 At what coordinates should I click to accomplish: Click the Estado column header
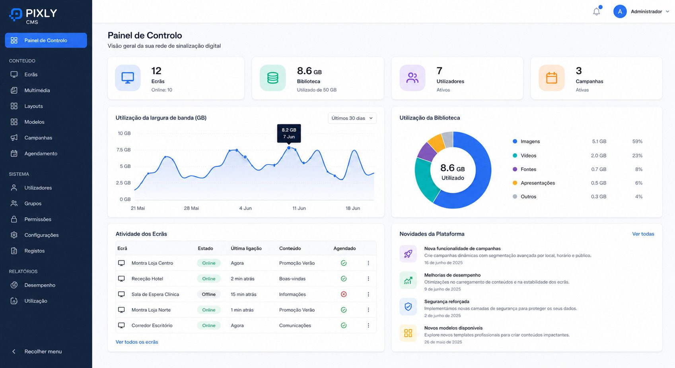tap(205, 249)
